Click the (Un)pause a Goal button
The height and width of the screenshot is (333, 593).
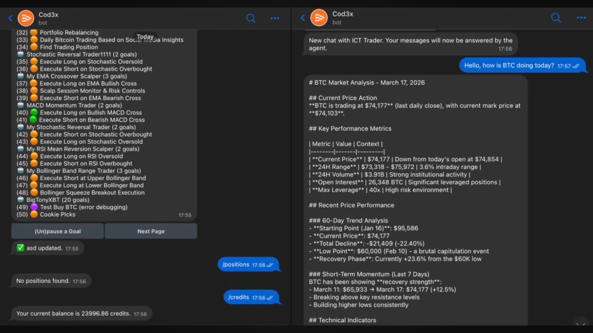tap(58, 231)
